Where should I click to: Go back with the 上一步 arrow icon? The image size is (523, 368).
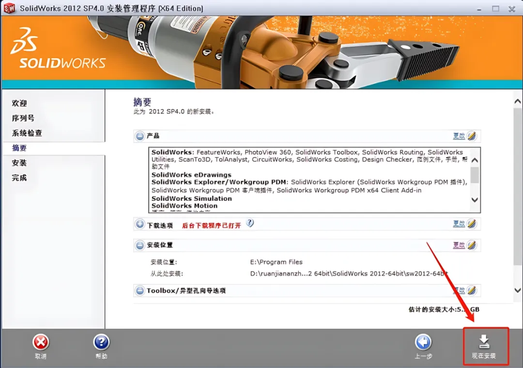click(x=423, y=342)
